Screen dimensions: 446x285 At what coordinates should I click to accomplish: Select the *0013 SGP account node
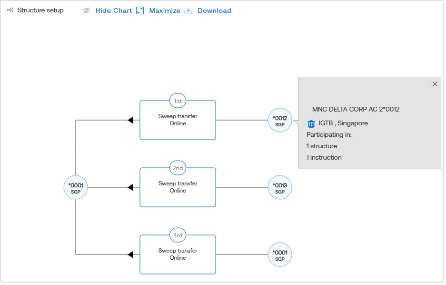279,188
